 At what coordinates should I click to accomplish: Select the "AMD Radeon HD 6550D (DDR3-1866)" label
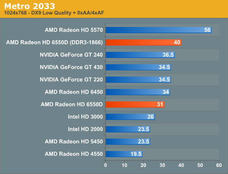(x=54, y=42)
